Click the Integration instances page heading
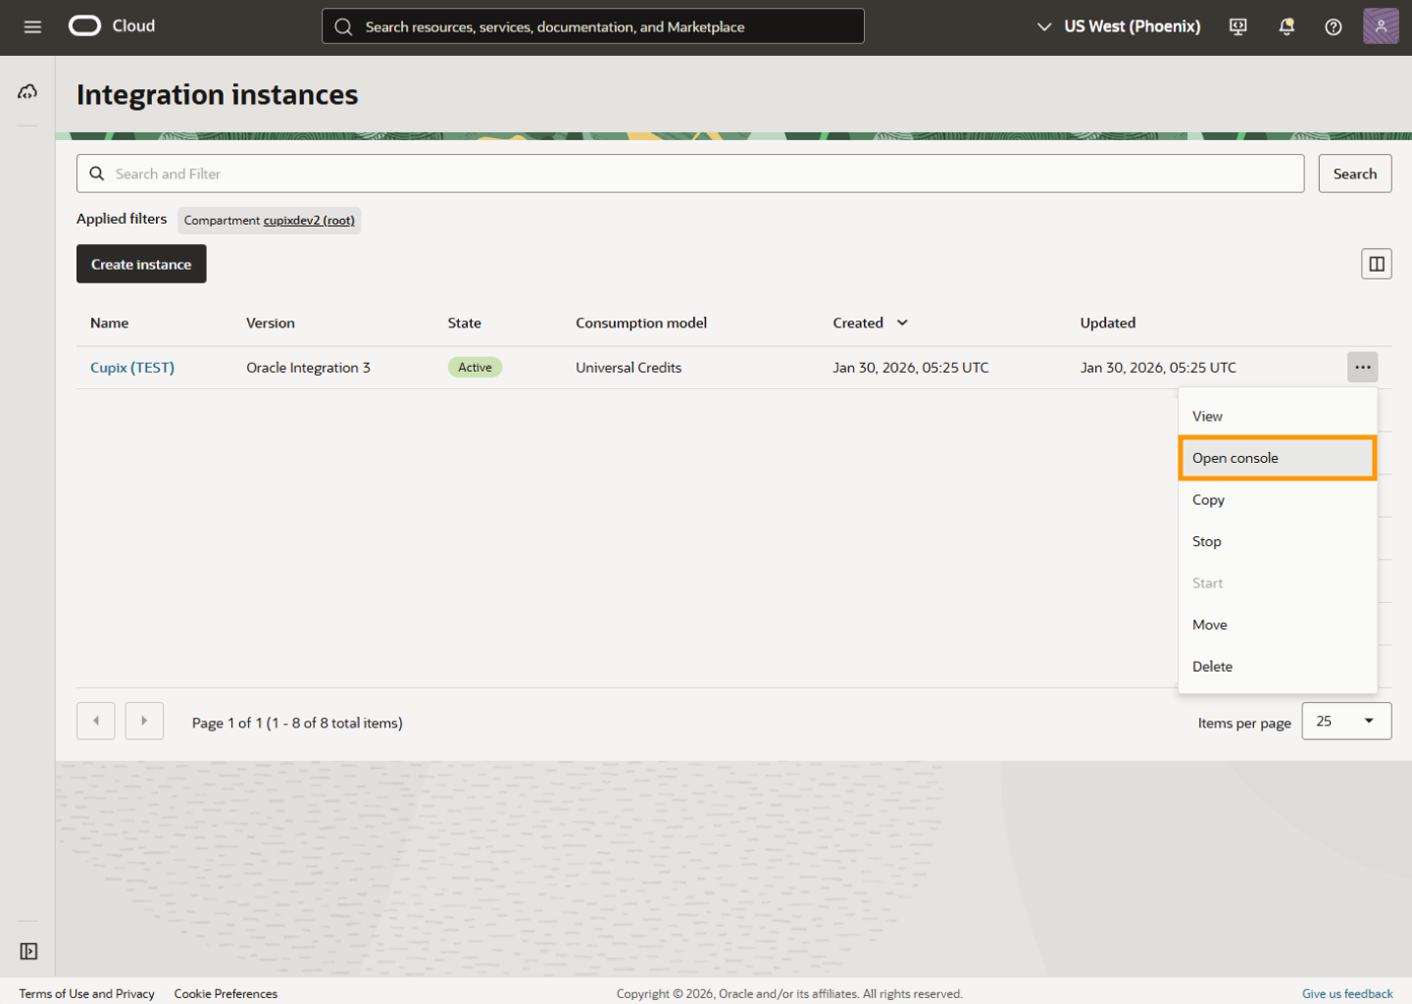1412x1004 pixels. pyautogui.click(x=218, y=94)
